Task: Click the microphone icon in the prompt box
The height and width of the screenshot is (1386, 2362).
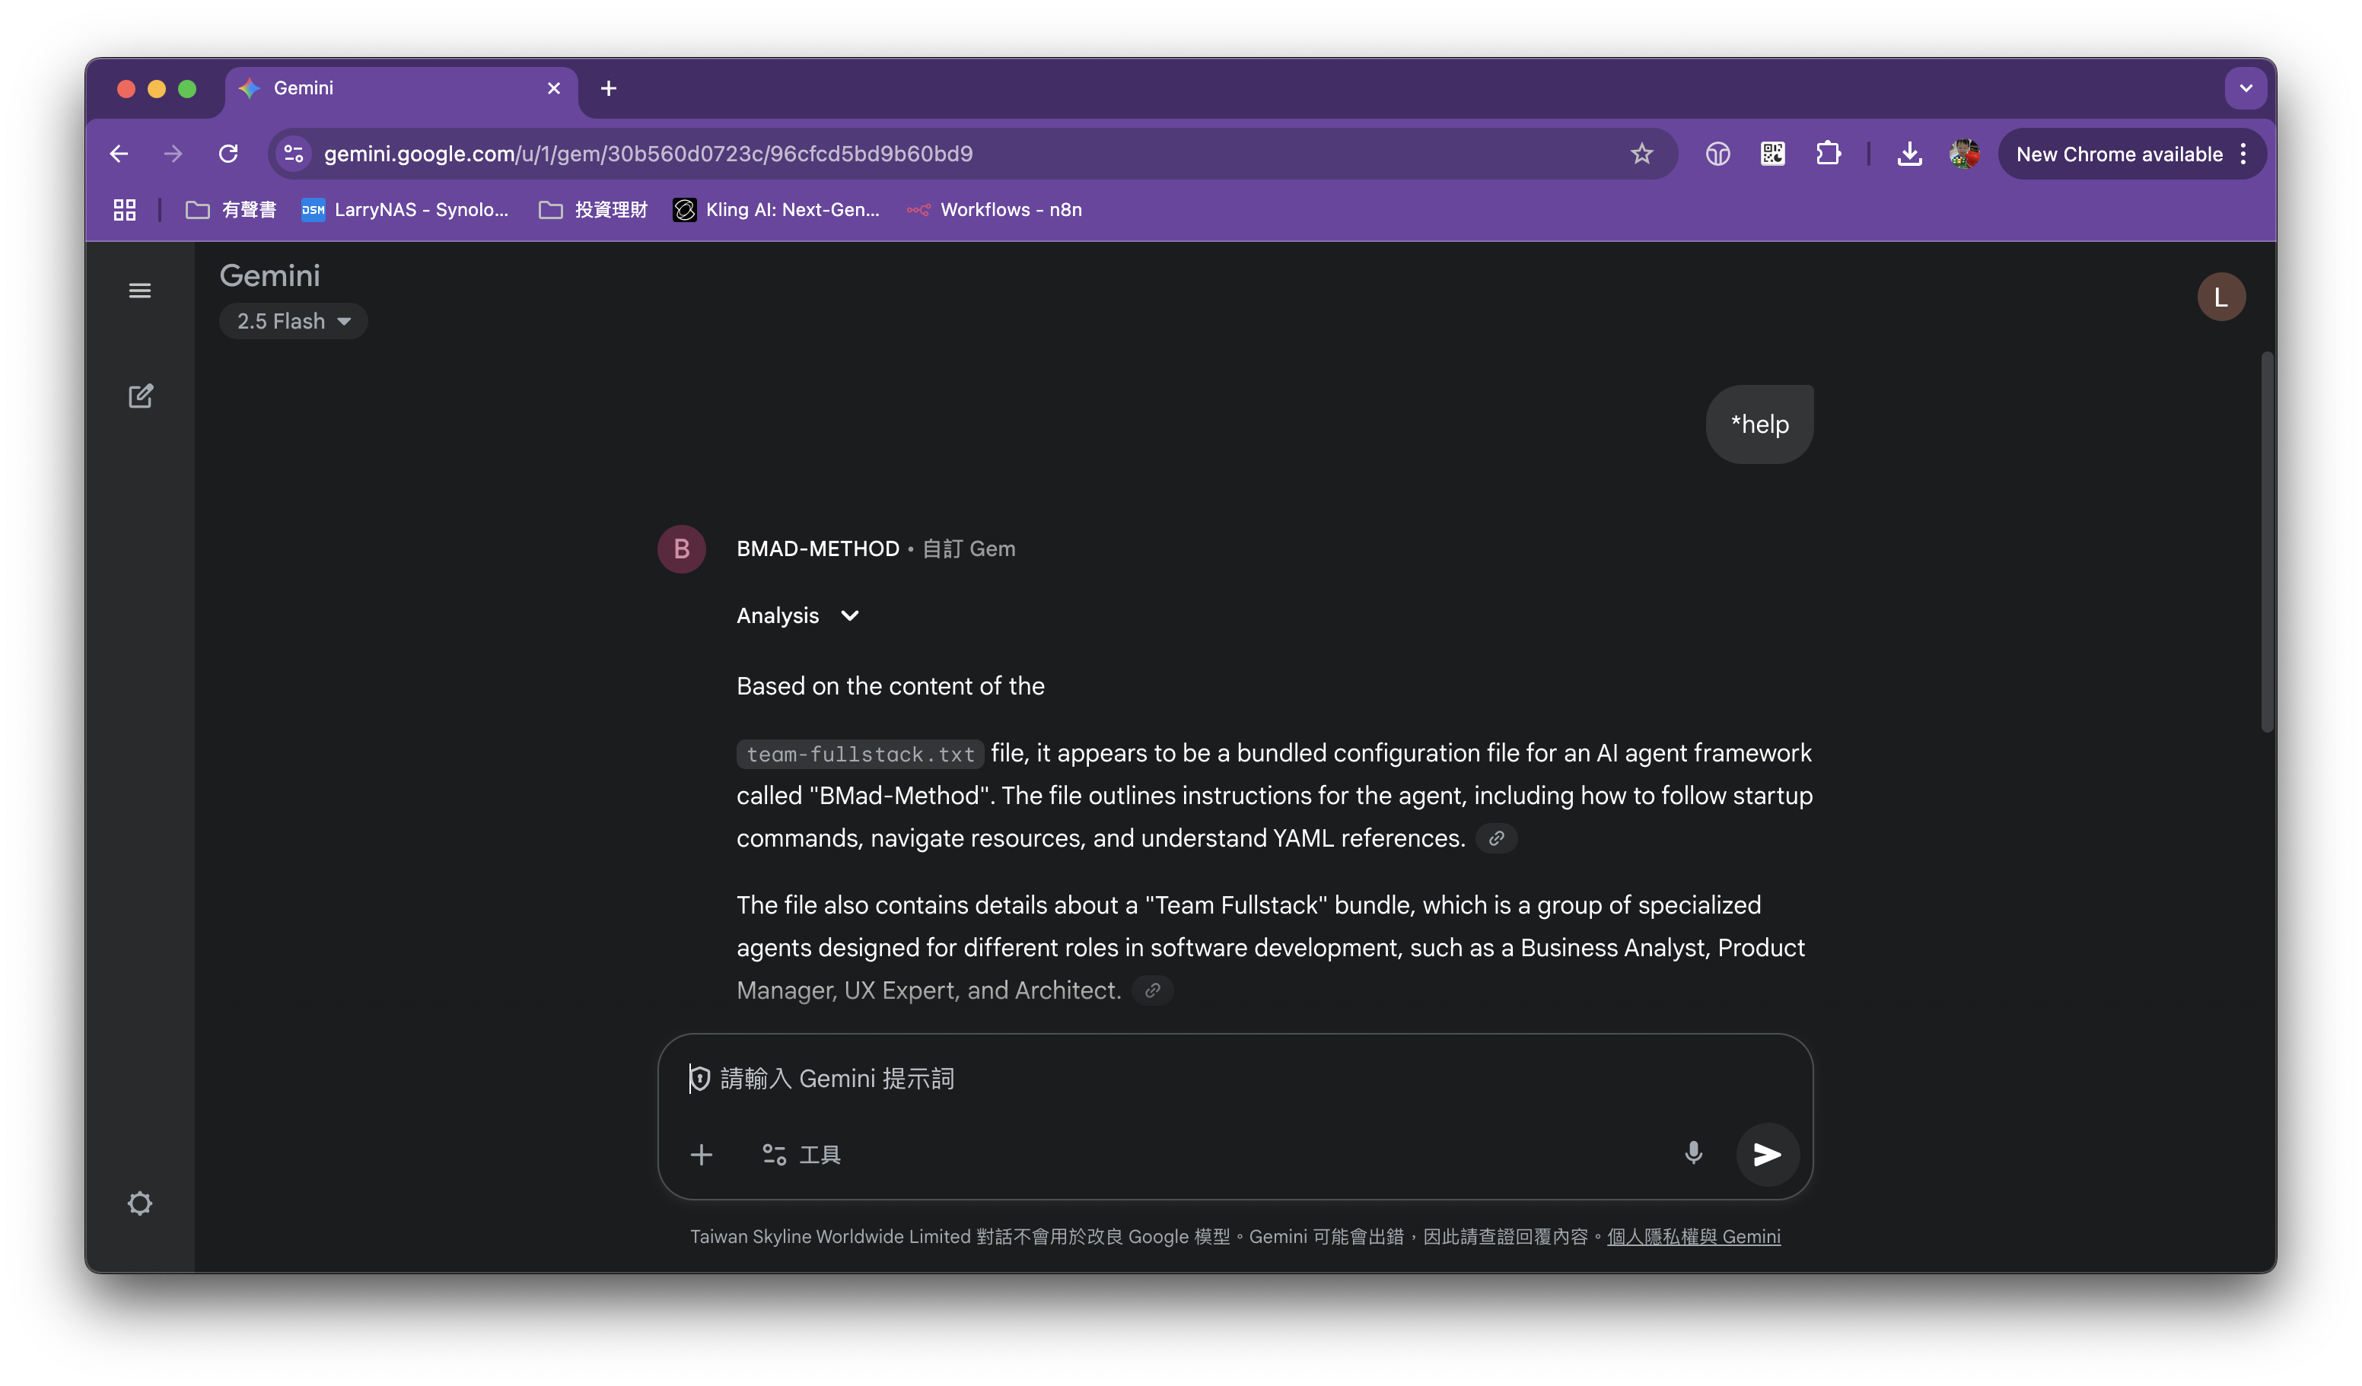Action: point(1693,1153)
